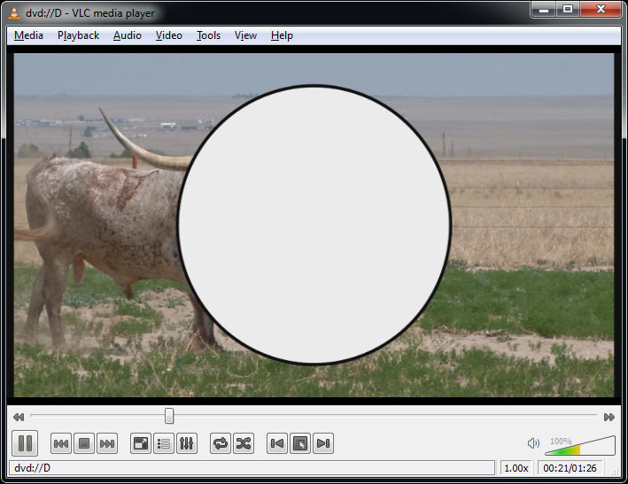
Task: Open the Media menu
Action: pyautogui.click(x=28, y=35)
